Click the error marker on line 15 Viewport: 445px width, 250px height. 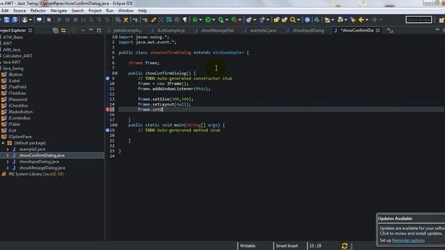point(108,110)
